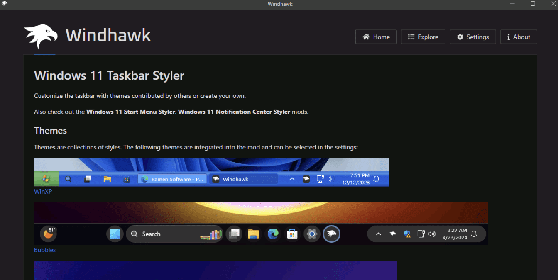Click the tray chevron in Bubbles preview
Screen dimensions: 558x280
click(378, 234)
